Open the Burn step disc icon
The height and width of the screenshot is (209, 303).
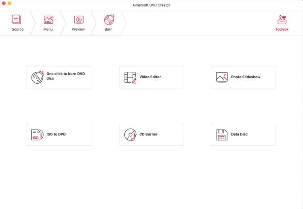point(109,20)
